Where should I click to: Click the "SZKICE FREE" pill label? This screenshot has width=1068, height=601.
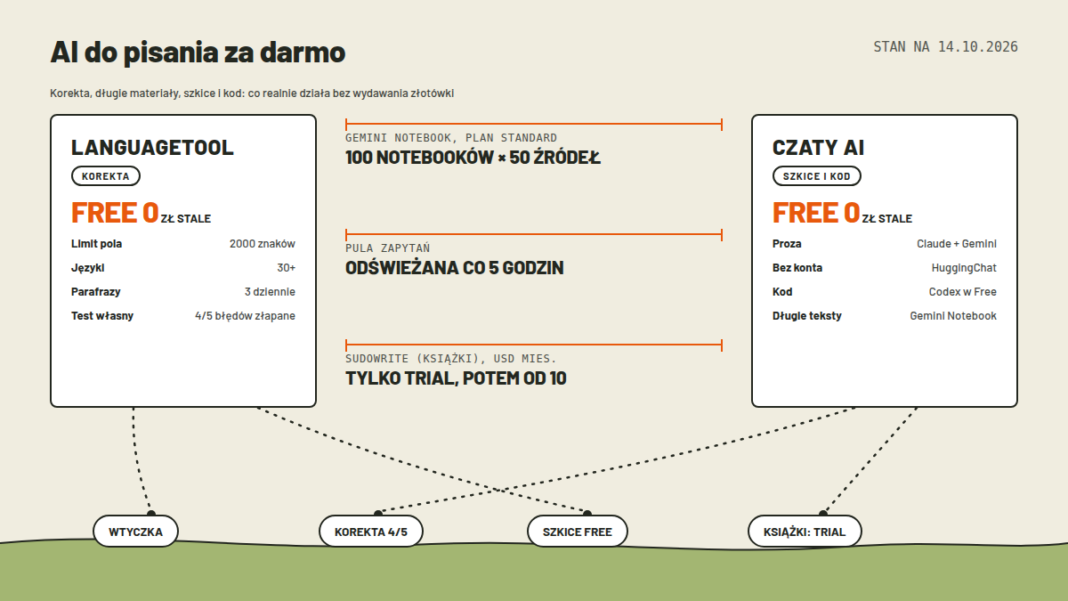578,532
